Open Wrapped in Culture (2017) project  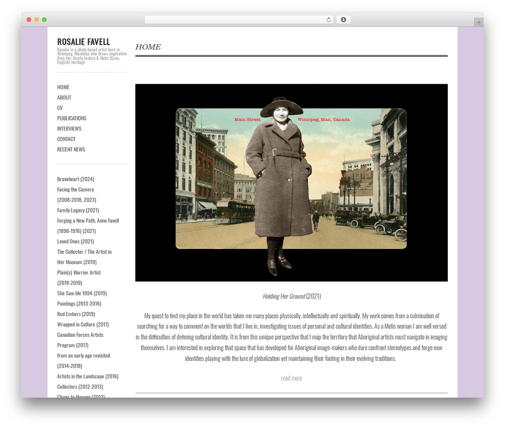click(x=83, y=324)
